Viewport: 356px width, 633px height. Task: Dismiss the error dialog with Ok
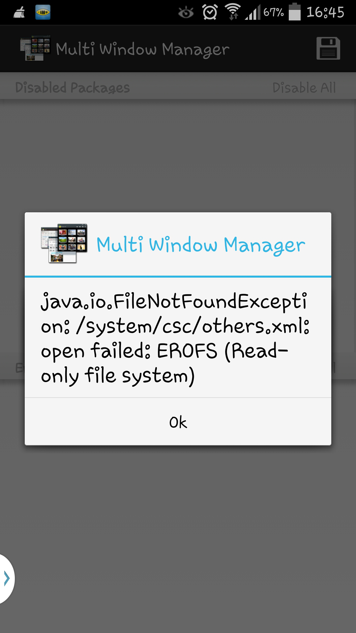click(178, 422)
